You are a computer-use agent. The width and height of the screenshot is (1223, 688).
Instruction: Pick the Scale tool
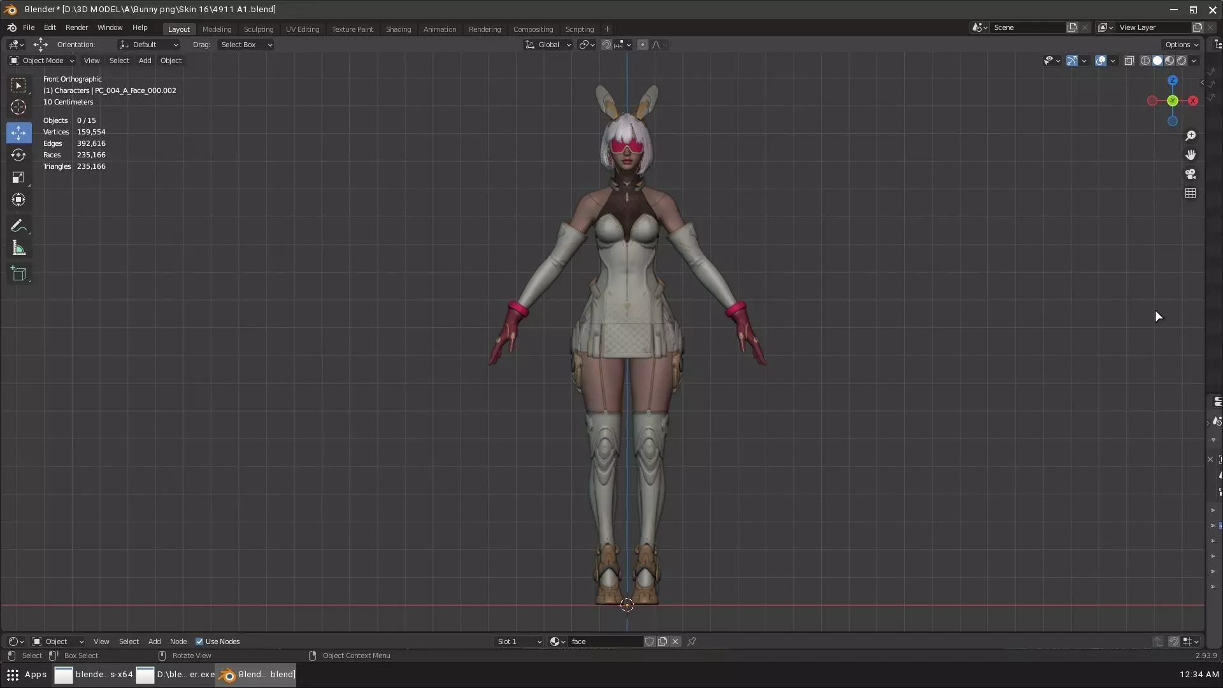tap(18, 177)
